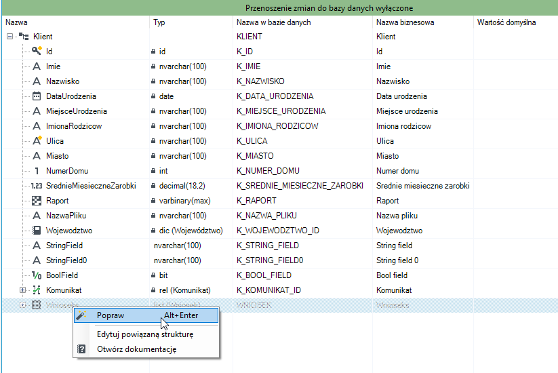
Task: Click the integer icon beside NumerDomu
Action: 37,171
